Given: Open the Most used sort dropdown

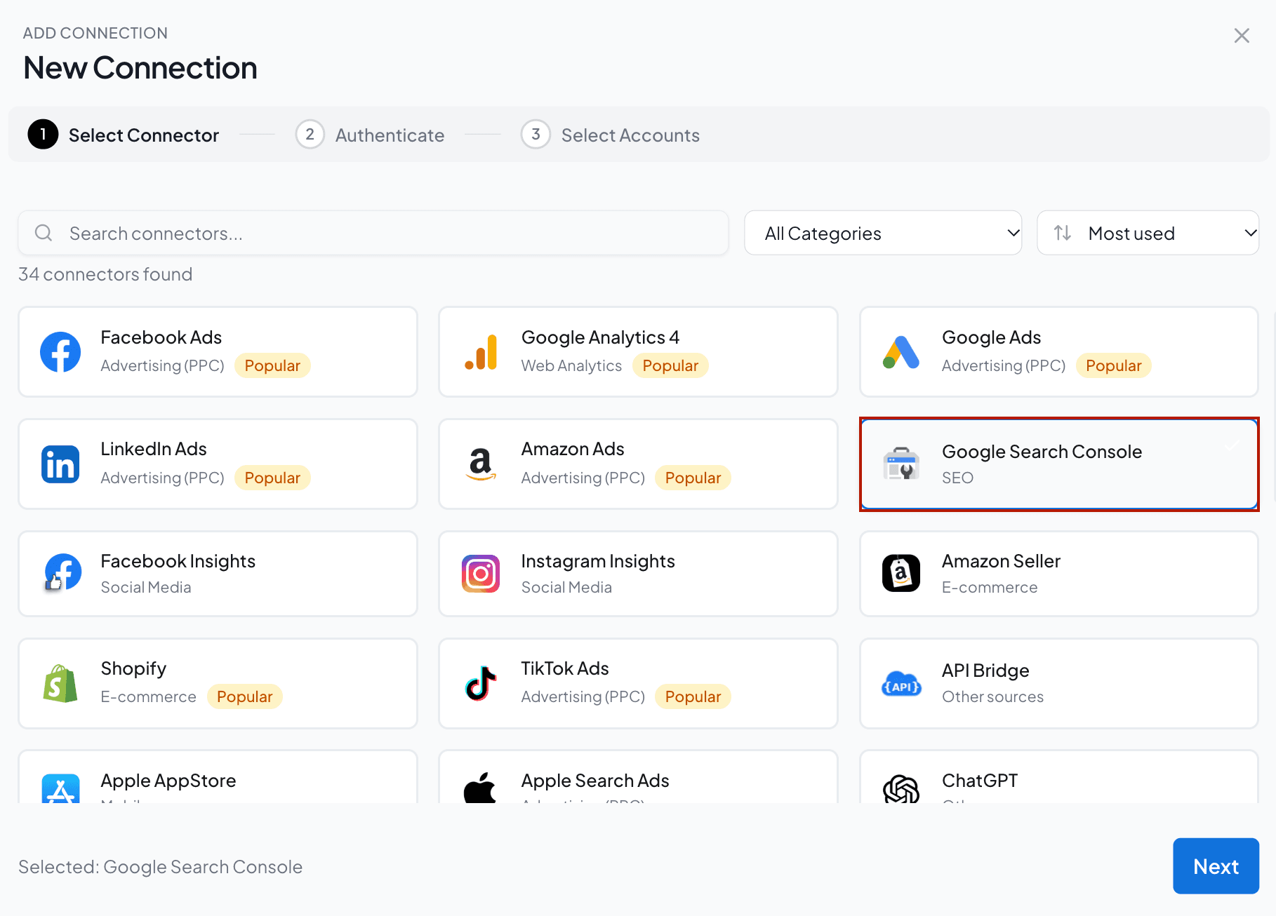Looking at the screenshot, I should 1148,233.
